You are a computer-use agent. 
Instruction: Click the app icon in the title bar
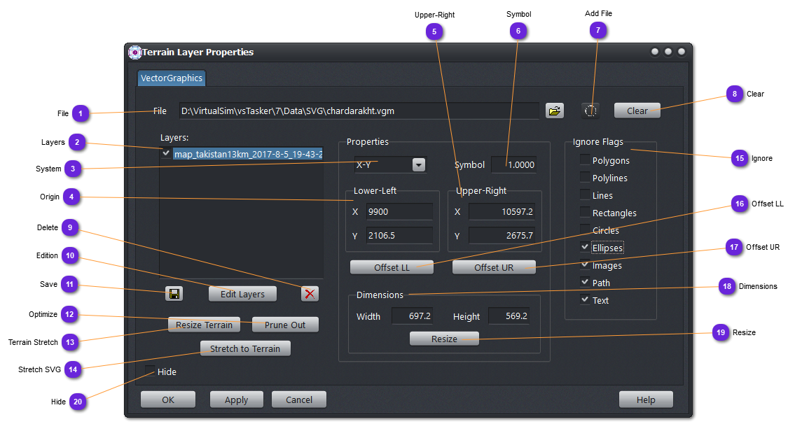[x=135, y=52]
